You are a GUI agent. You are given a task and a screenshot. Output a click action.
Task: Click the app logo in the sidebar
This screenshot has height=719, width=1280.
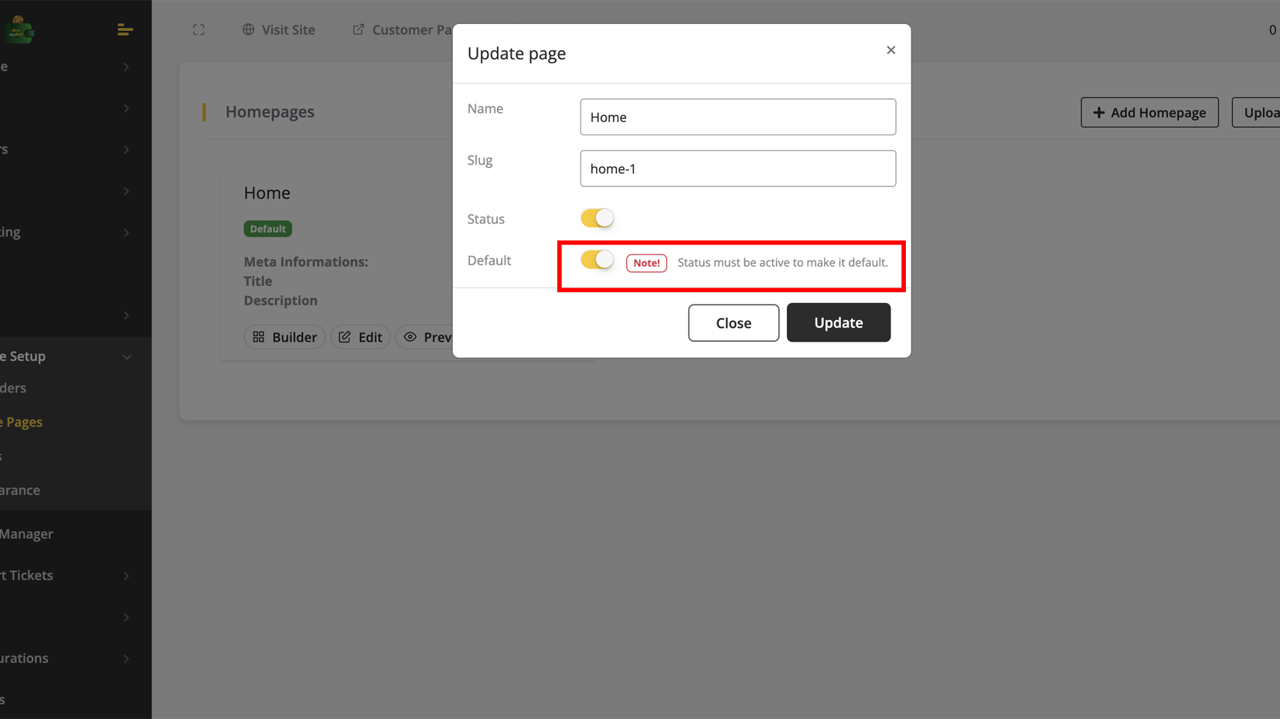tap(19, 30)
